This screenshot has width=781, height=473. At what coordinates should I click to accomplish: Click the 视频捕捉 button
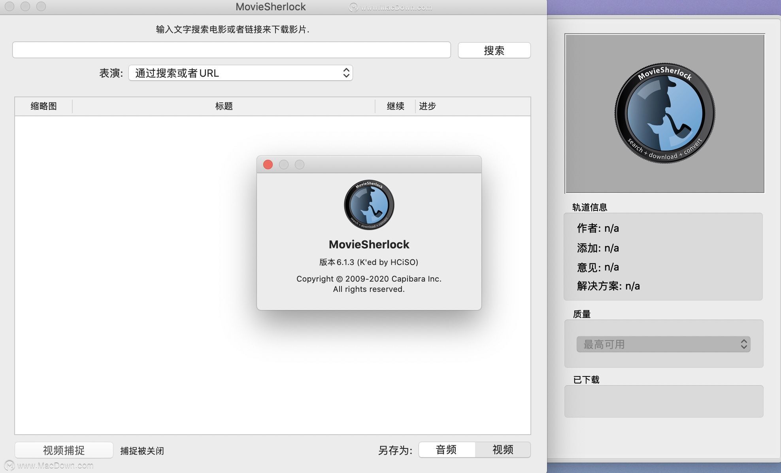(64, 450)
